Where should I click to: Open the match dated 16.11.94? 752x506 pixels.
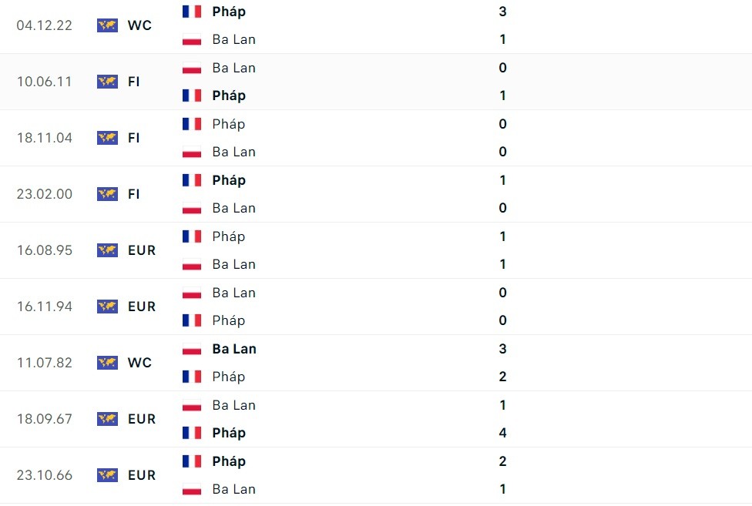(45, 307)
